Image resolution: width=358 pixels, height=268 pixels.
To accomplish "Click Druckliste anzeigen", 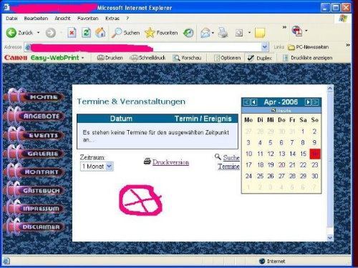I will tap(307, 58).
